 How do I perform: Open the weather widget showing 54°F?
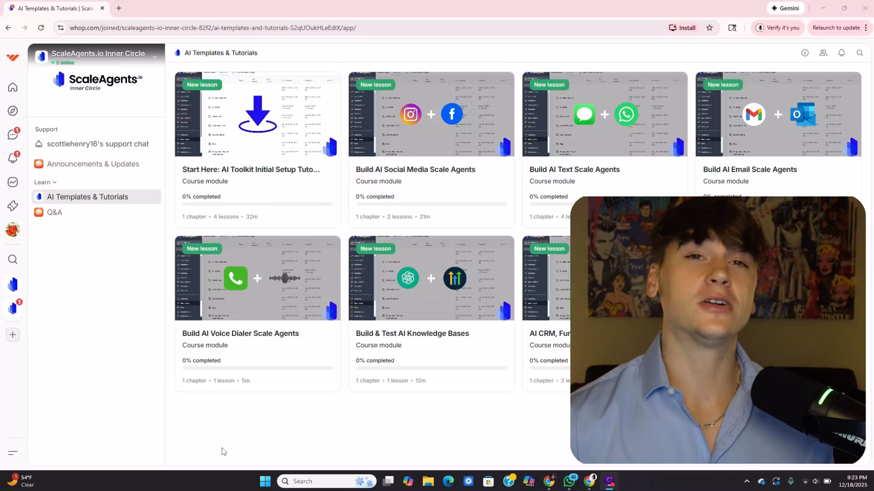pyautogui.click(x=20, y=481)
